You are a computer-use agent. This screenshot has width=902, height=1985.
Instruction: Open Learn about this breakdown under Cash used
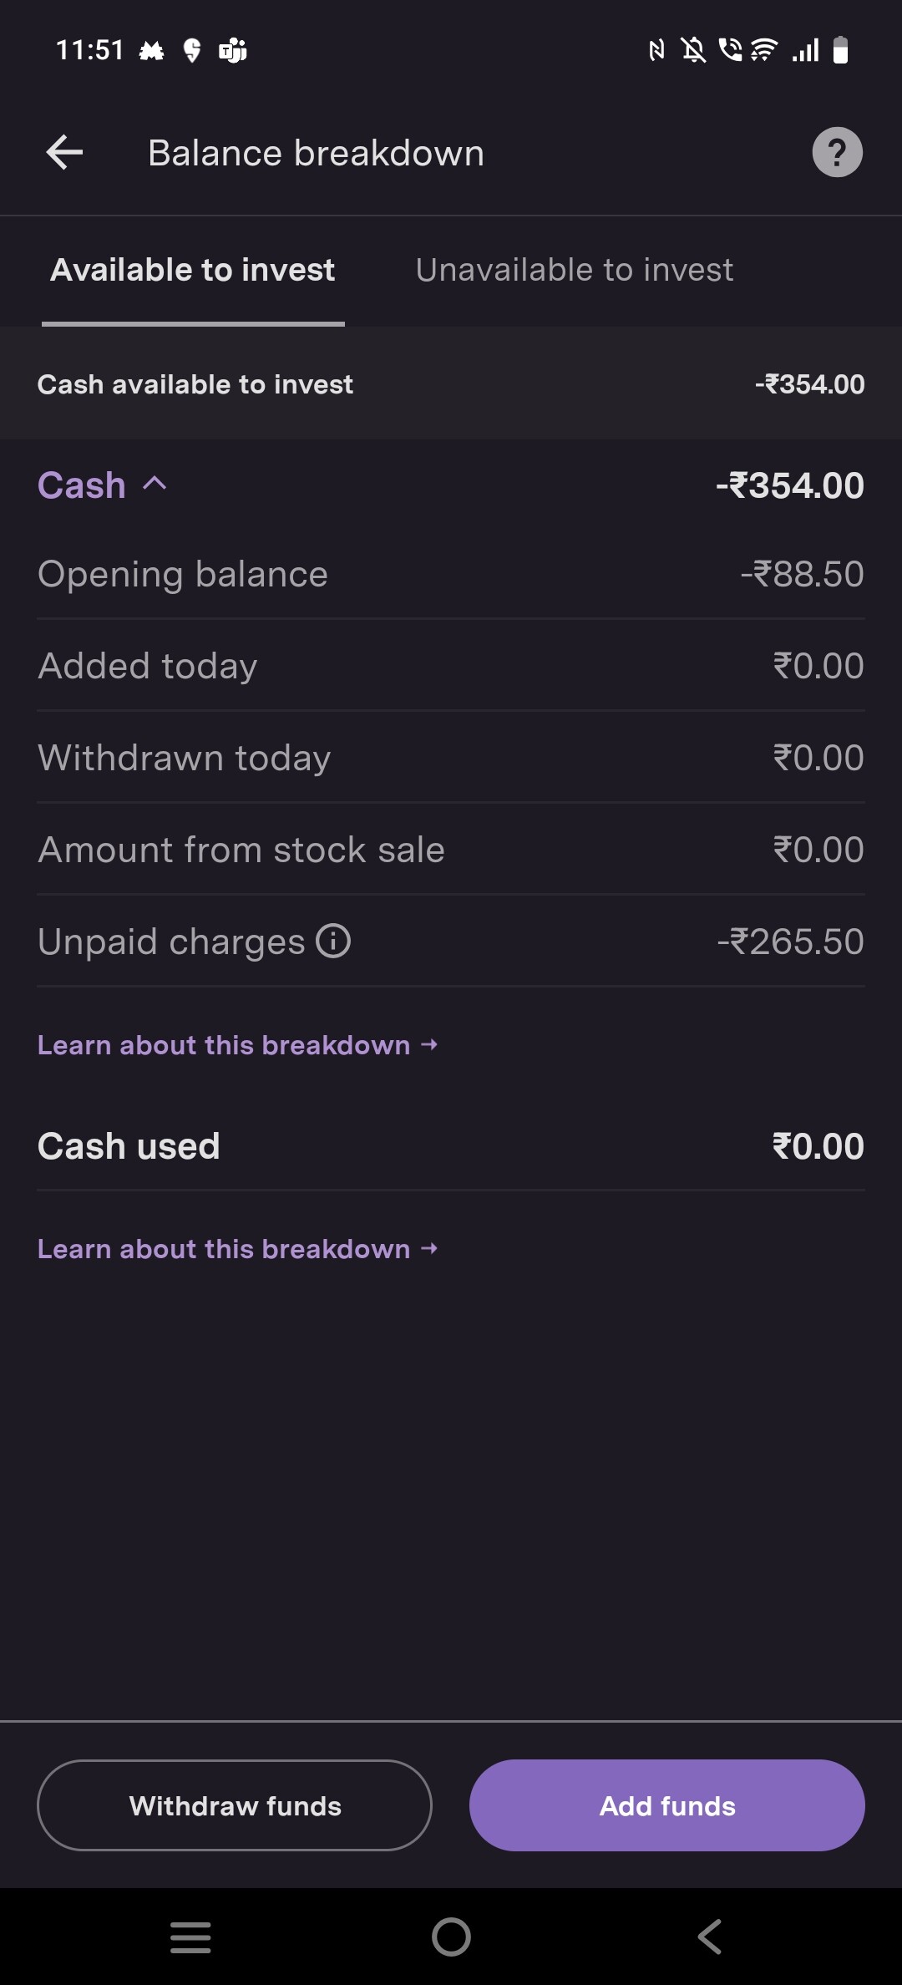tap(237, 1249)
